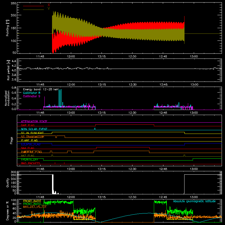Select the Collimator 8 legend entry
This screenshot has height=225, width=225.
coord(31,93)
